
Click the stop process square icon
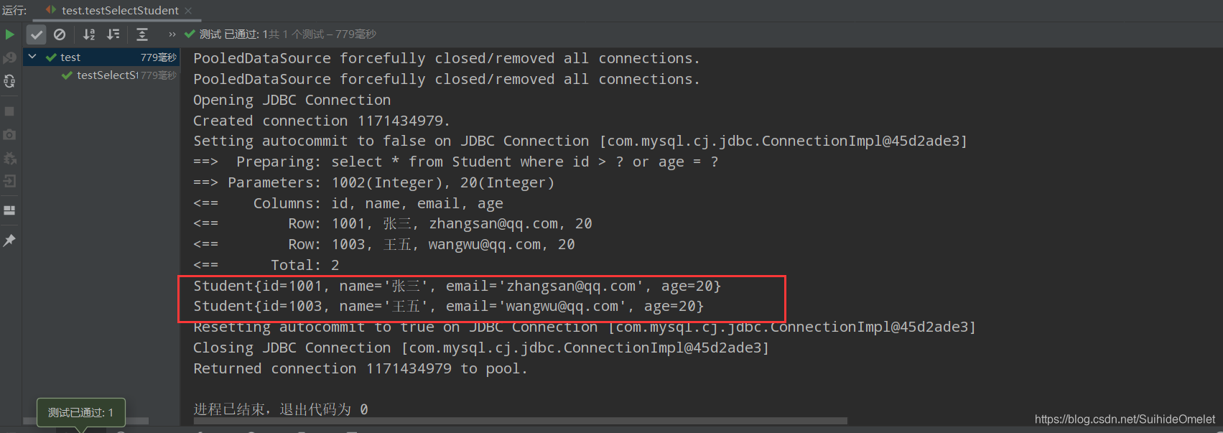pyautogui.click(x=9, y=111)
